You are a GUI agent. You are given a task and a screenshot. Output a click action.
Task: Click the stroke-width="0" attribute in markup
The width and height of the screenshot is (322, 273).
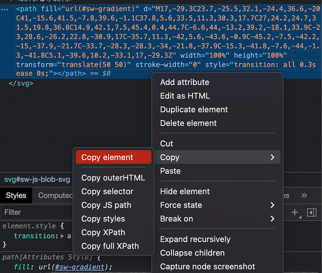tap(168, 65)
